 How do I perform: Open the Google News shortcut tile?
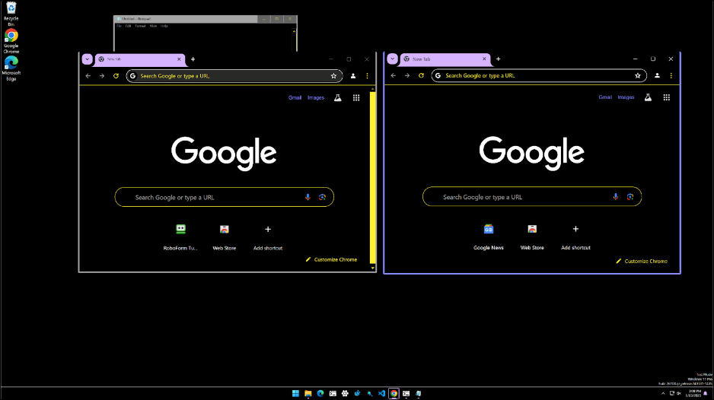489,235
